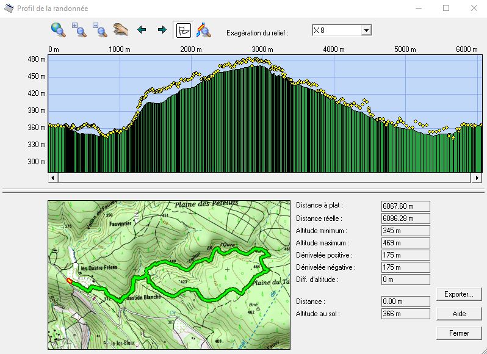Click 'Bastide Blanche' label on map
The height and width of the screenshot is (354, 487).
point(143,297)
